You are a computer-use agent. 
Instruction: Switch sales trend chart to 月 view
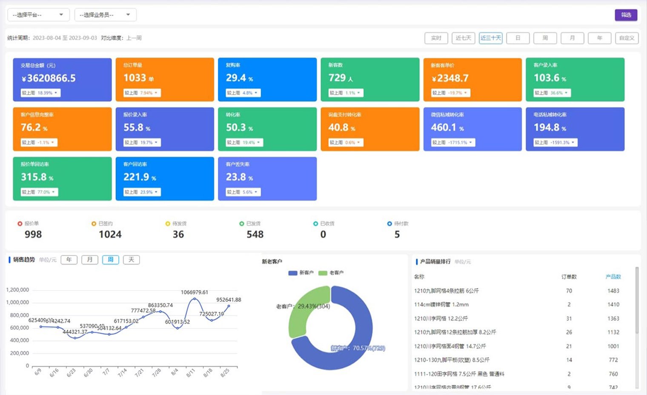(89, 259)
